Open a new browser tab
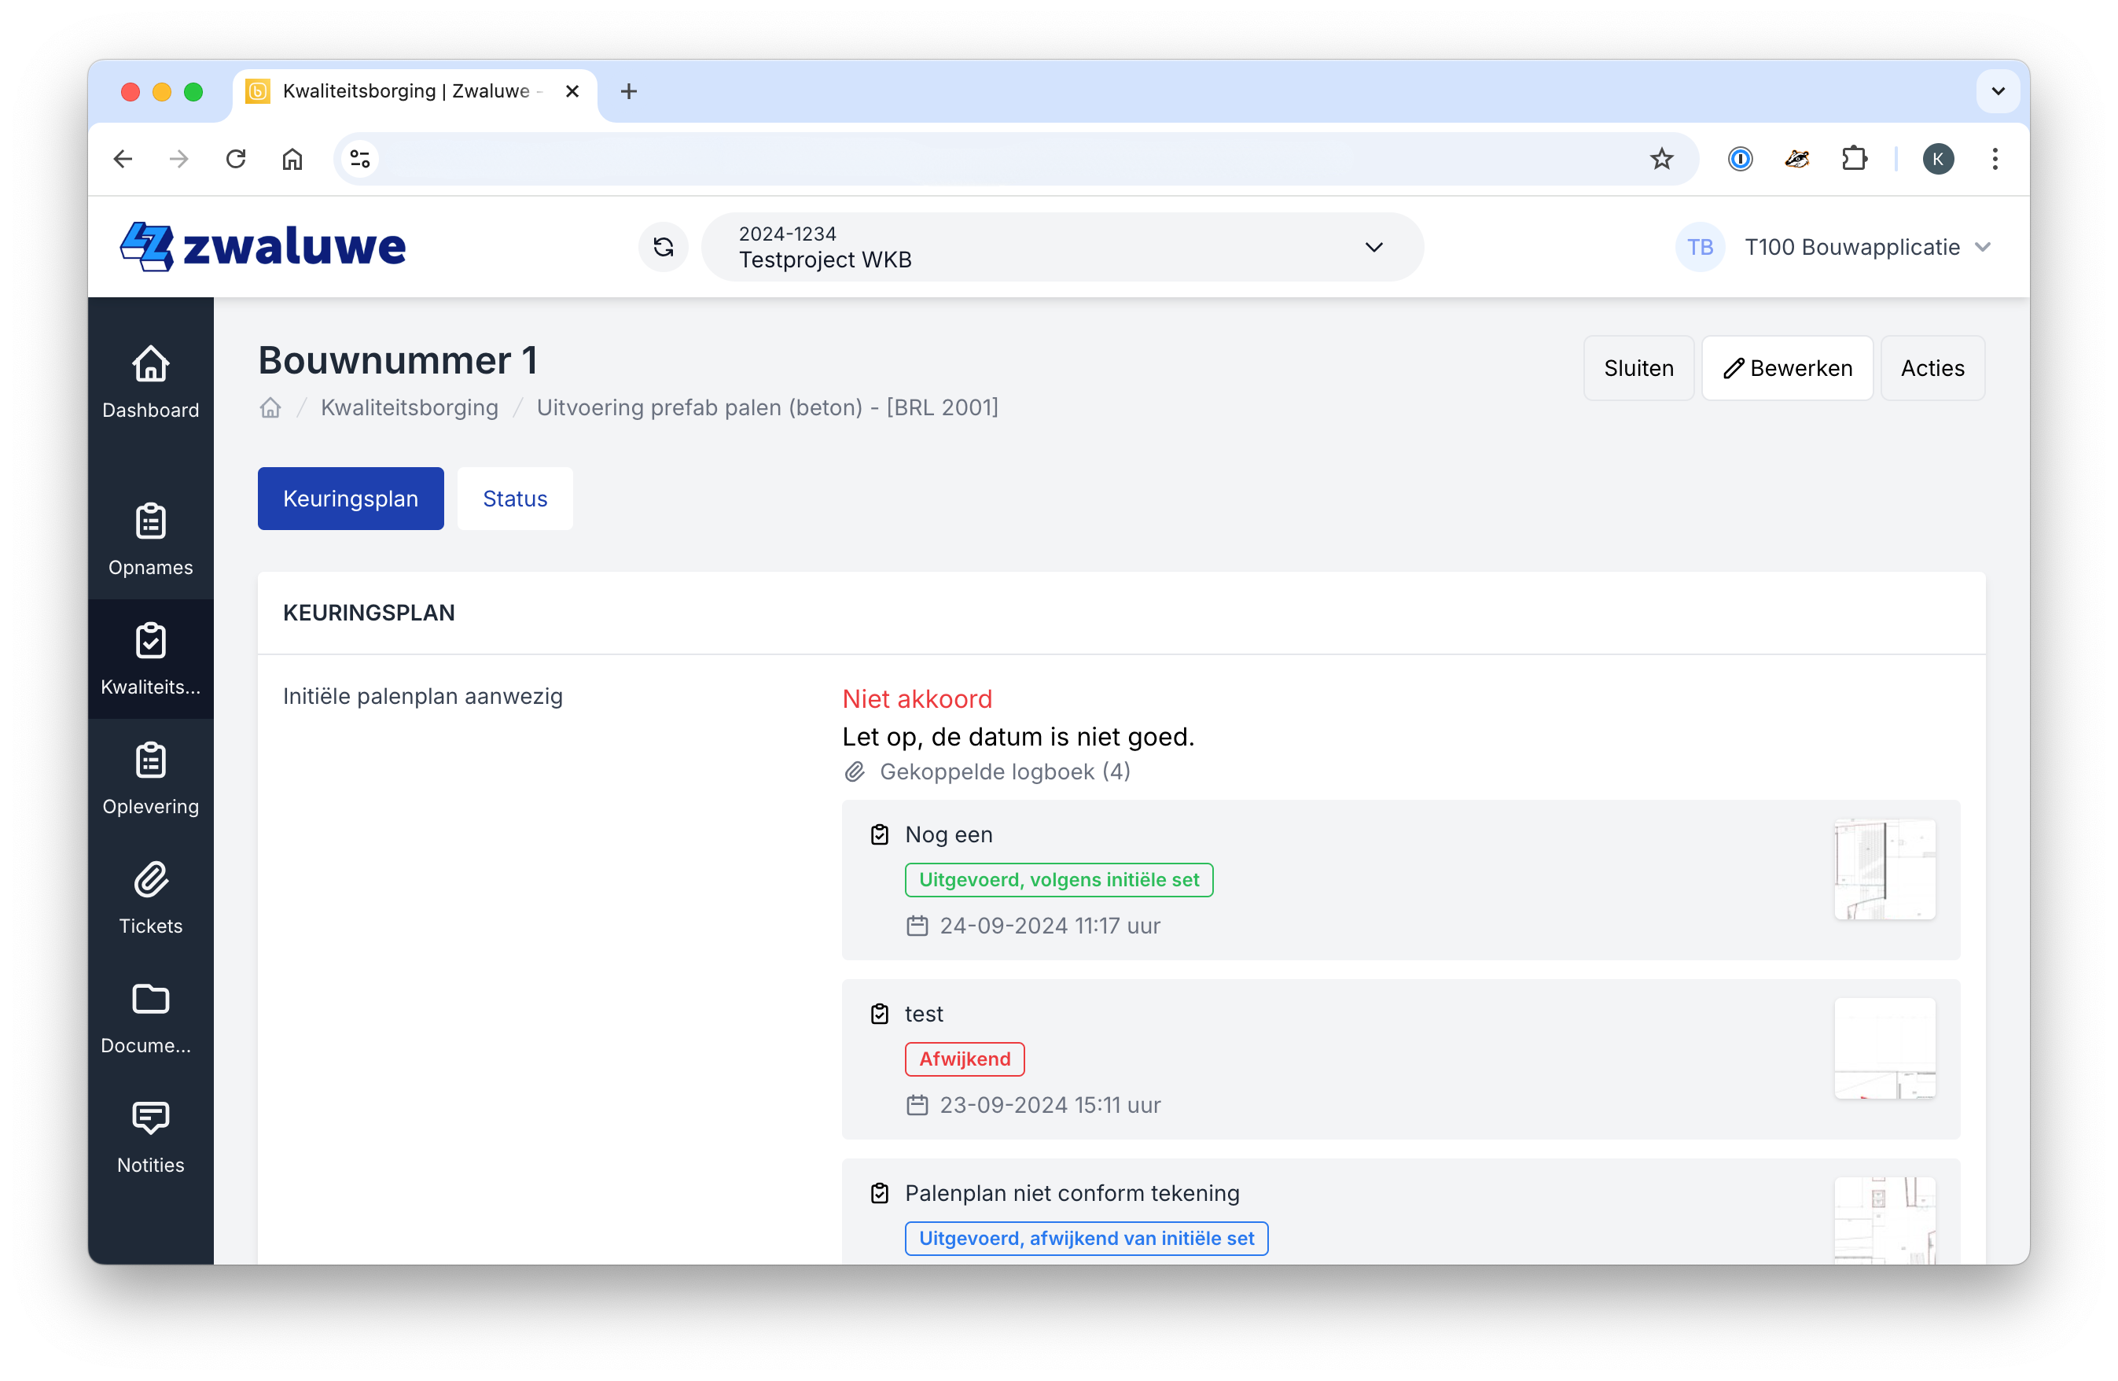 (628, 90)
